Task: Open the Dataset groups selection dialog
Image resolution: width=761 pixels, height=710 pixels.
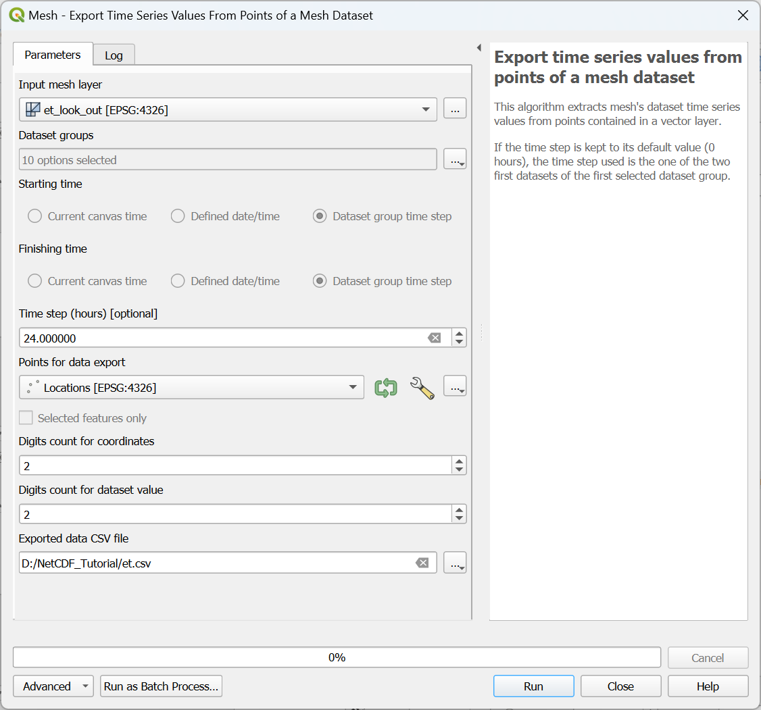Action: [x=454, y=159]
